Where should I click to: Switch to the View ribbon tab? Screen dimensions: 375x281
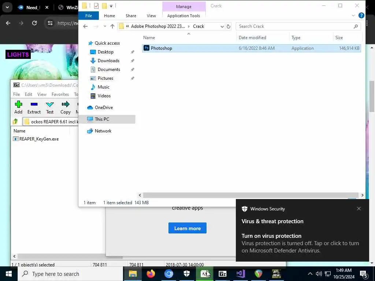(x=151, y=16)
